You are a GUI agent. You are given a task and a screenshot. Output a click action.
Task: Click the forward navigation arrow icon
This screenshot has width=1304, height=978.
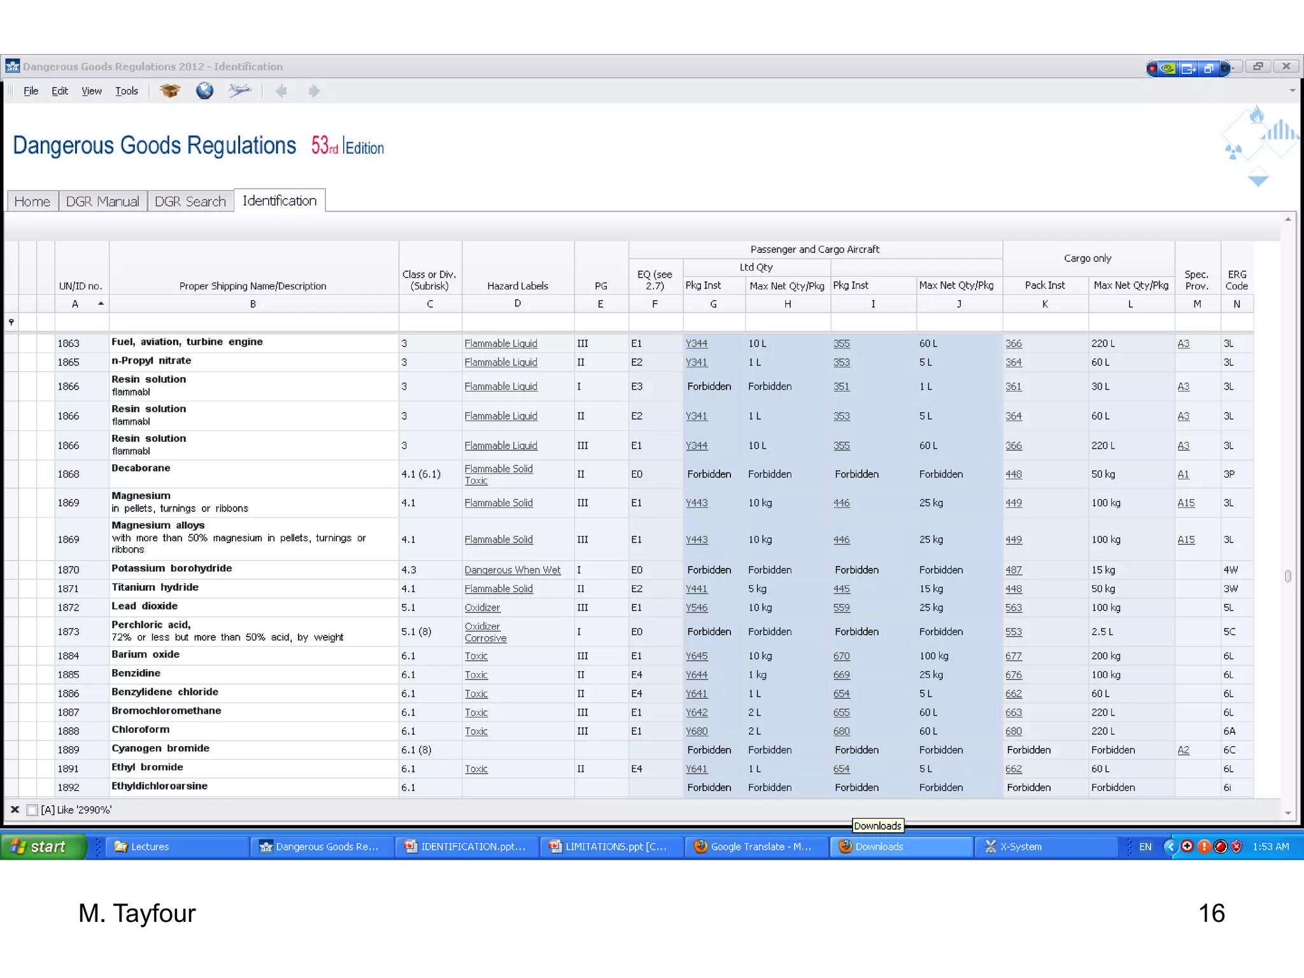pos(313,91)
